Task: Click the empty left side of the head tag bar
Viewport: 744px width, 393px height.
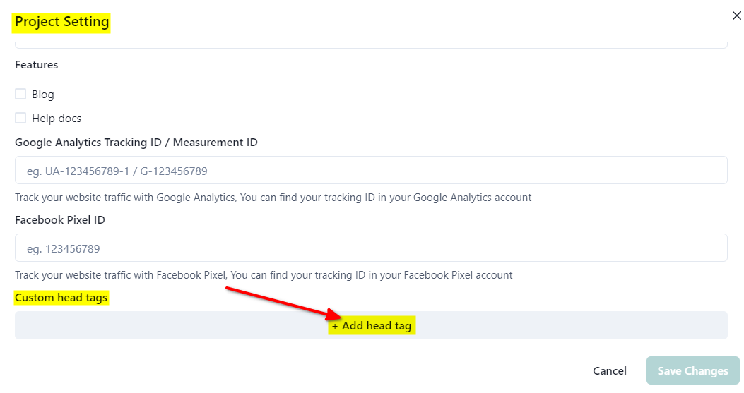Action: 141,325
